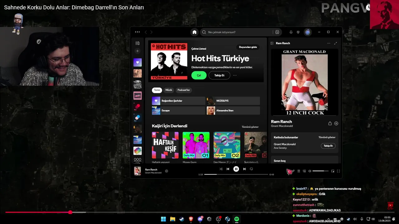The width and height of the screenshot is (399, 224).
Task: Open Brave browser from taskbar
Action: pos(191,219)
